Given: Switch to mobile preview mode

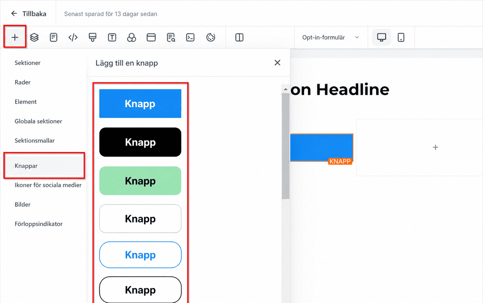Looking at the screenshot, I should click(401, 37).
